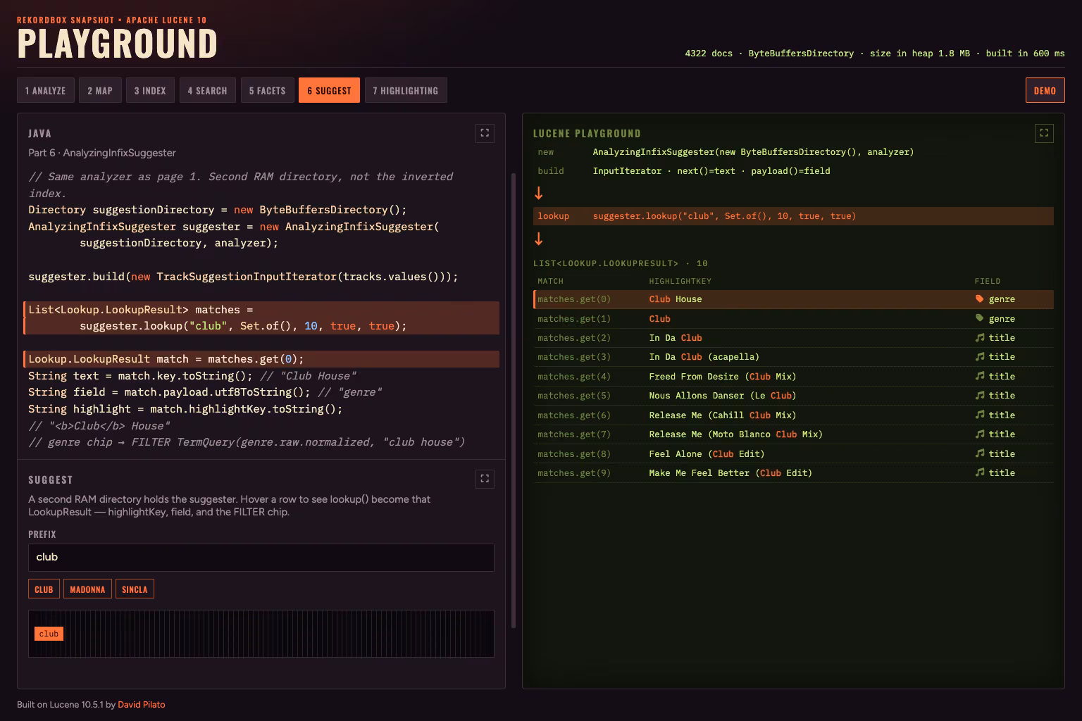Click the DEMO button
The width and height of the screenshot is (1082, 721).
[1045, 90]
